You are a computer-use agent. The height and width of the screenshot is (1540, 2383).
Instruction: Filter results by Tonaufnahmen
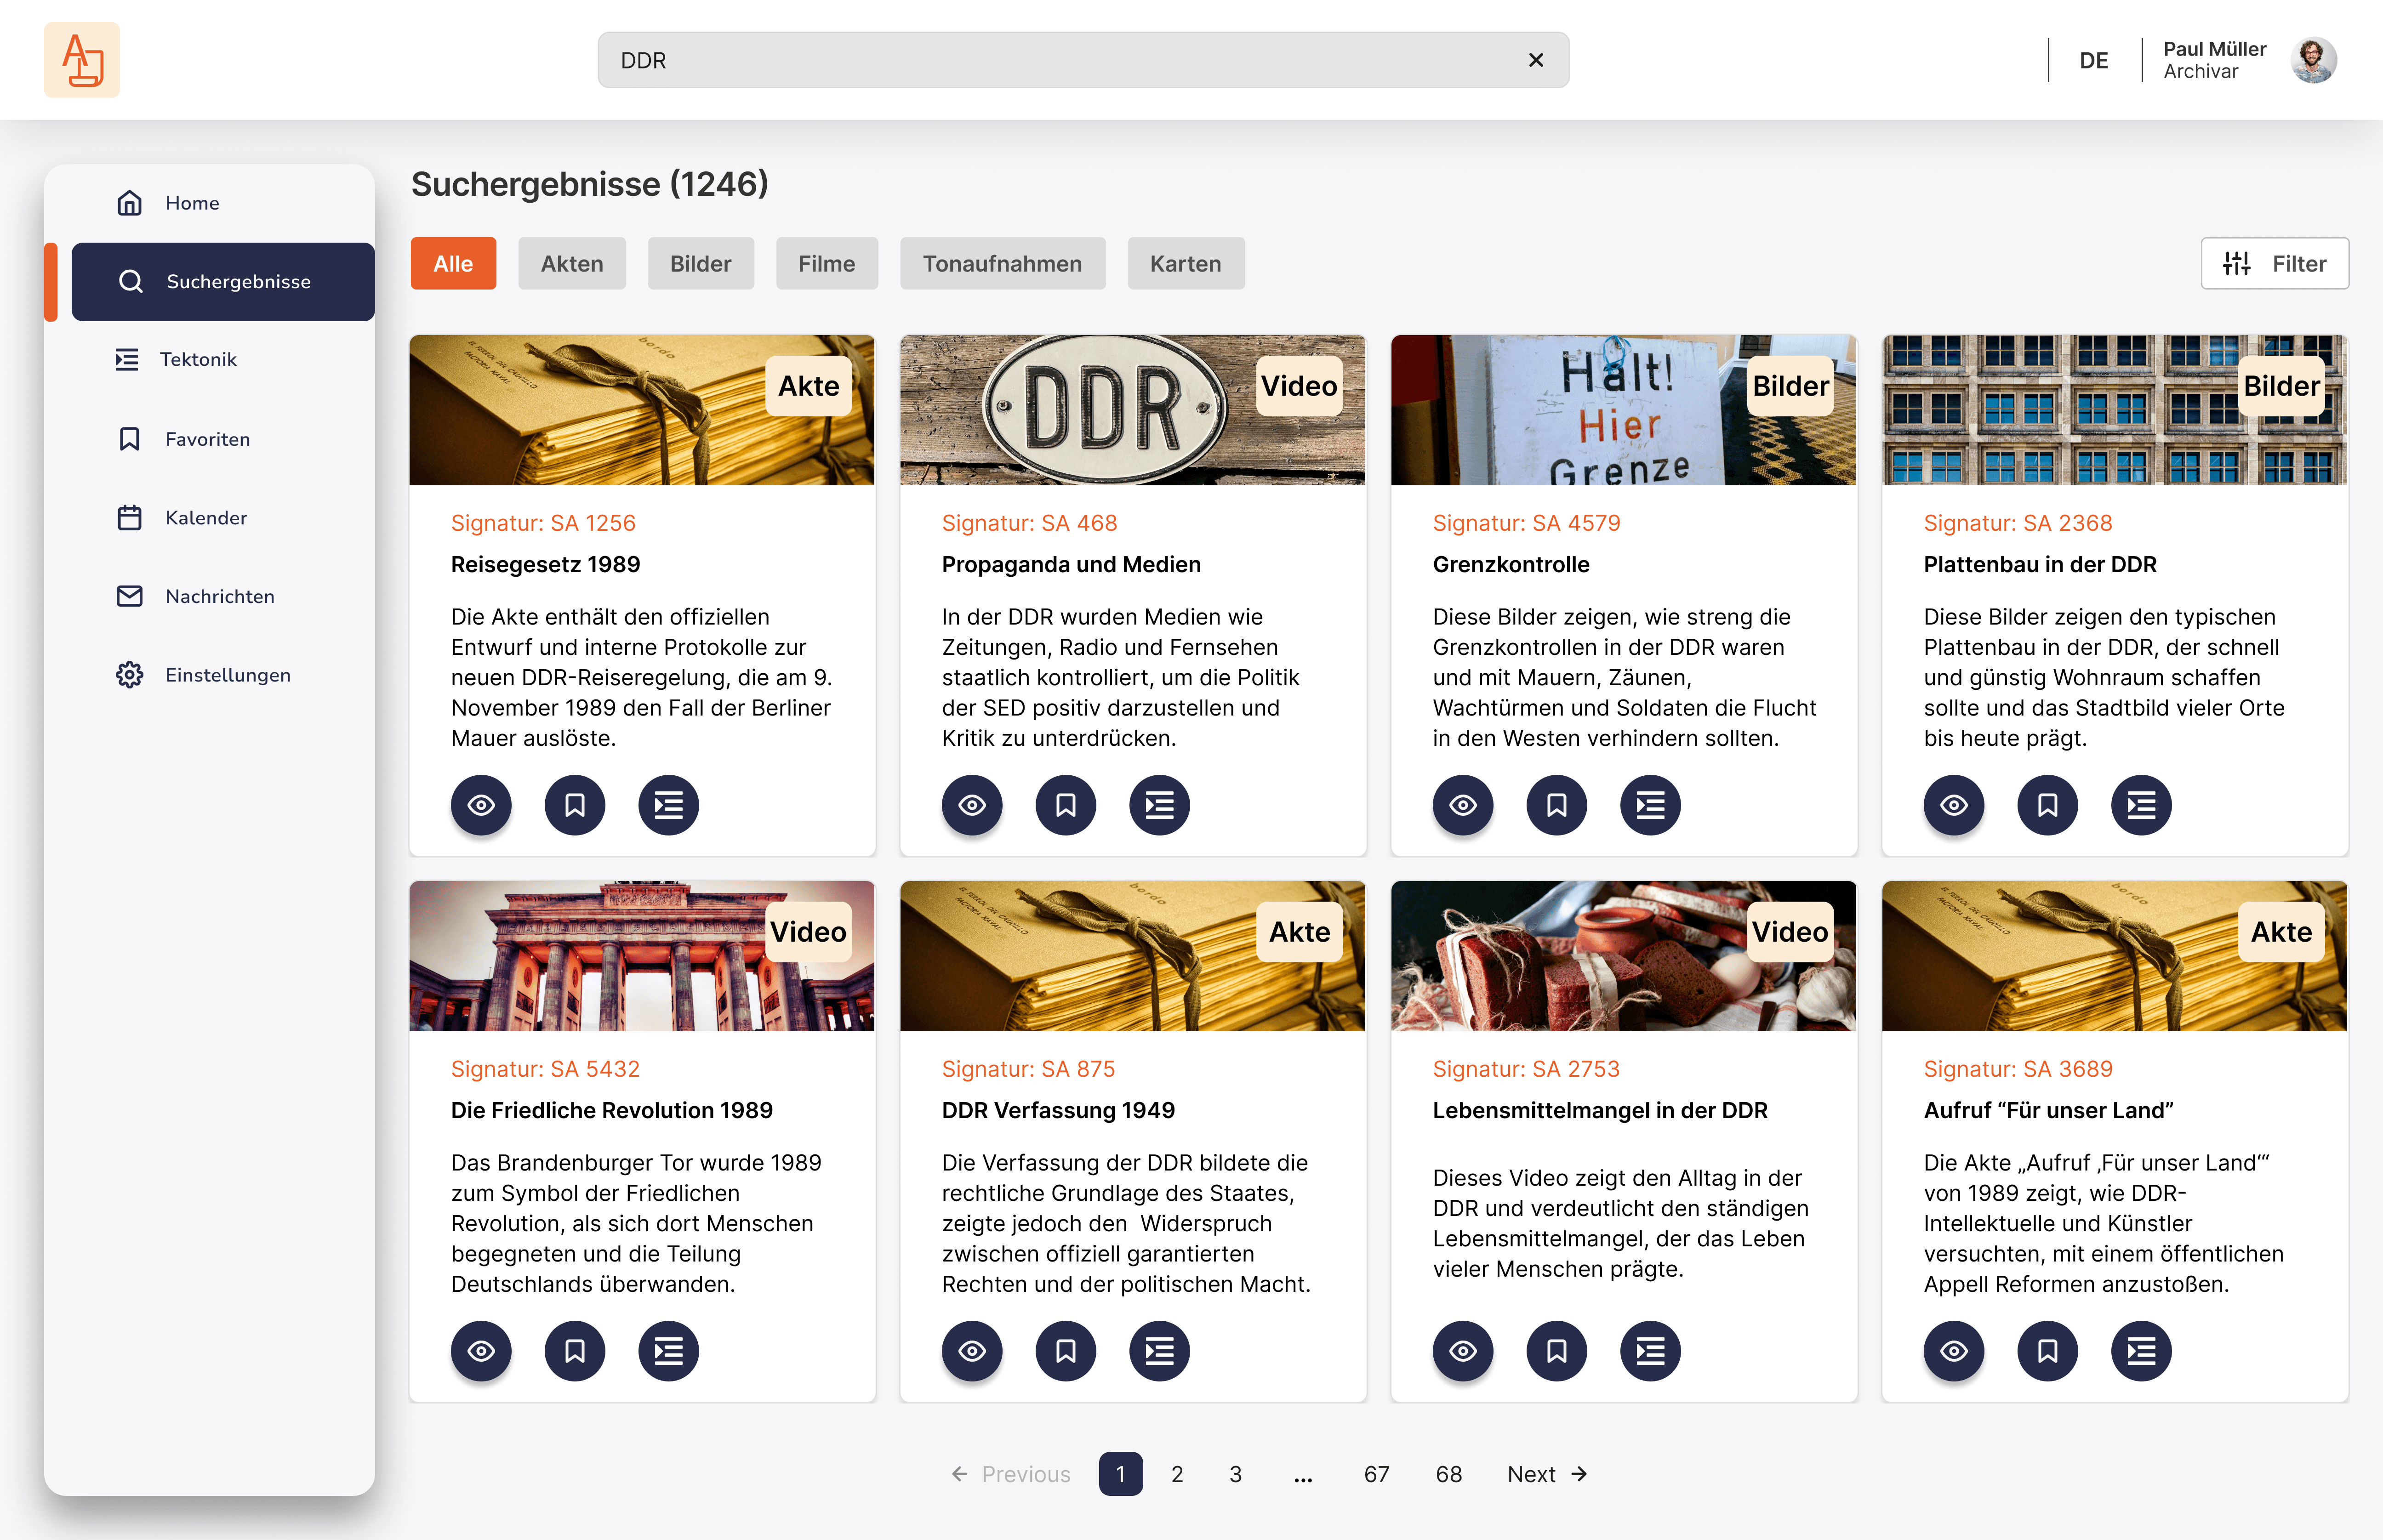[1002, 263]
